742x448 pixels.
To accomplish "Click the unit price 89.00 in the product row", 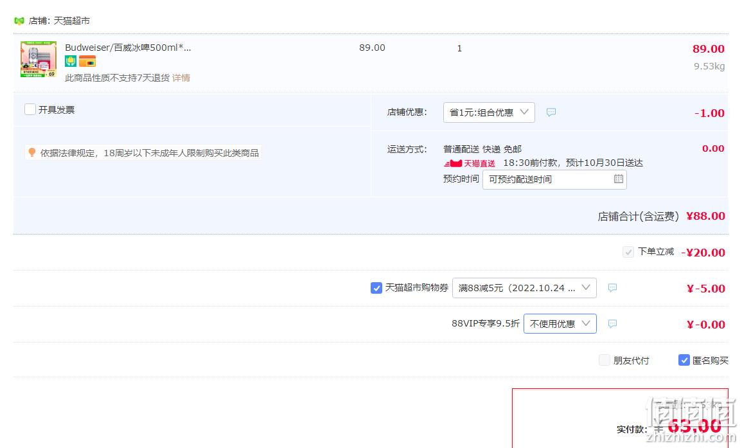I will 372,48.
